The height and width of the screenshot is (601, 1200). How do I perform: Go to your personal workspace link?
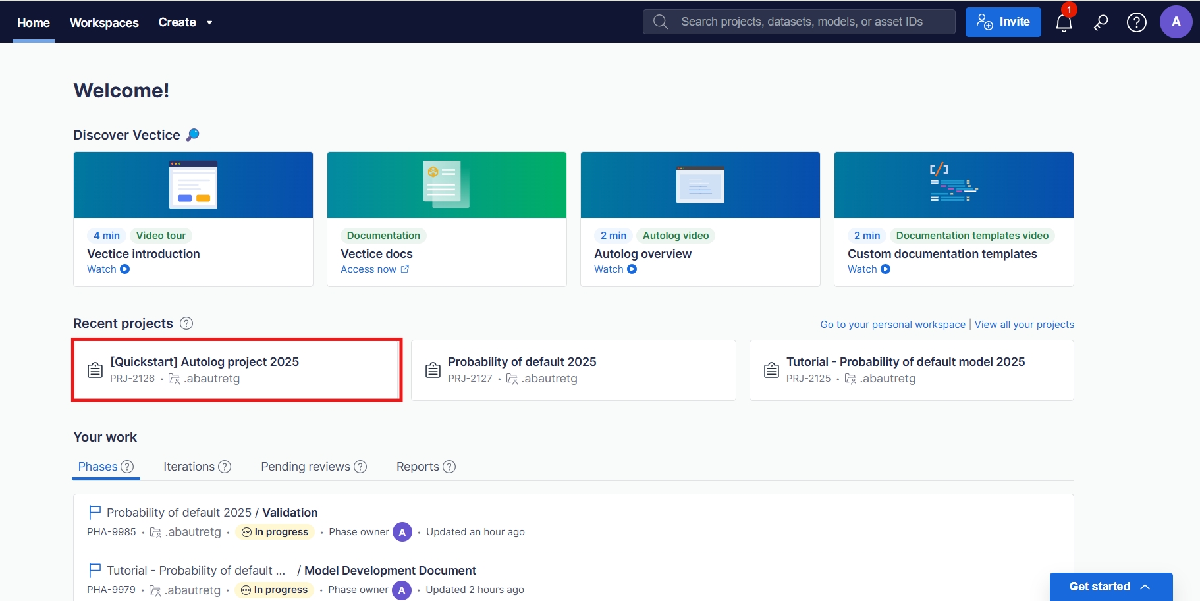pyautogui.click(x=892, y=325)
